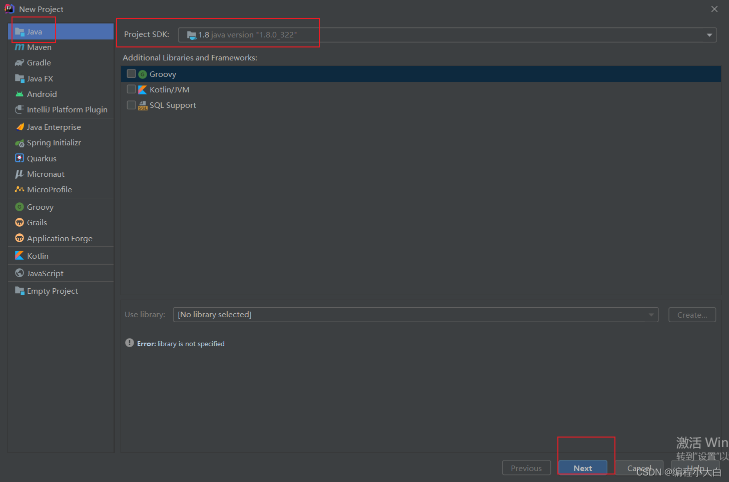The height and width of the screenshot is (482, 729).
Task: Click the 'Micronaut' list label
Action: (46, 174)
